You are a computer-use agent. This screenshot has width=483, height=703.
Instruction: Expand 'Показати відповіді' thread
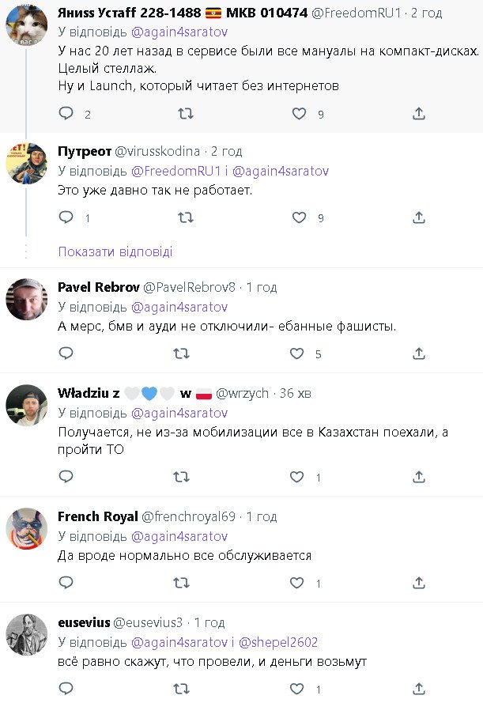click(115, 251)
